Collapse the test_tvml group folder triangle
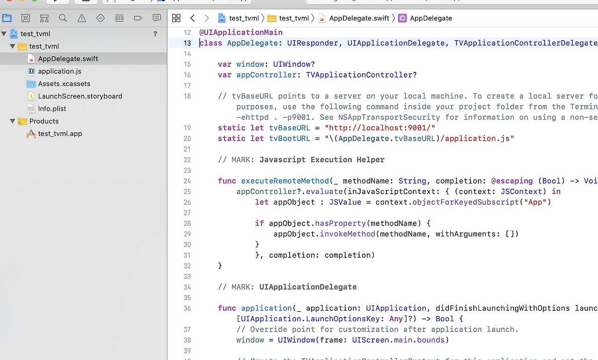Image resolution: width=598 pixels, height=360 pixels. point(13,46)
